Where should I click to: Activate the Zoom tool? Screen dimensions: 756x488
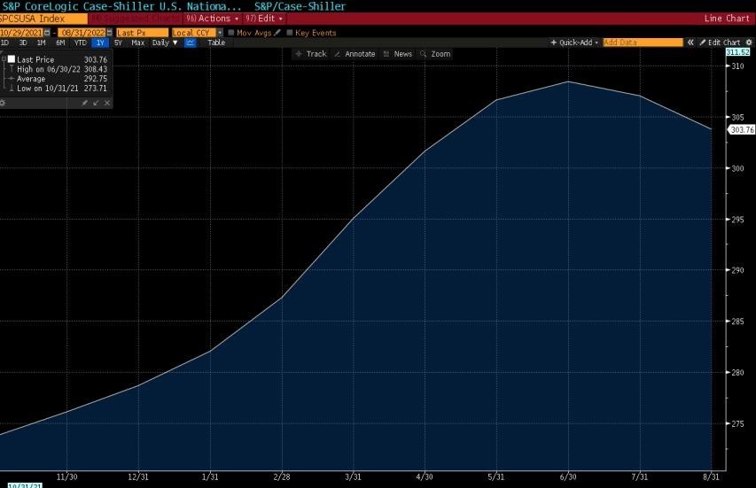point(435,54)
